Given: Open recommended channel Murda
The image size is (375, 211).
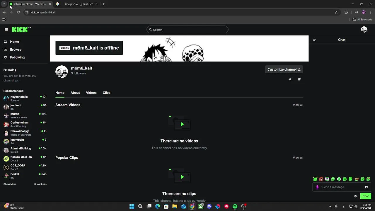Looking at the screenshot, I should [x=25, y=115].
